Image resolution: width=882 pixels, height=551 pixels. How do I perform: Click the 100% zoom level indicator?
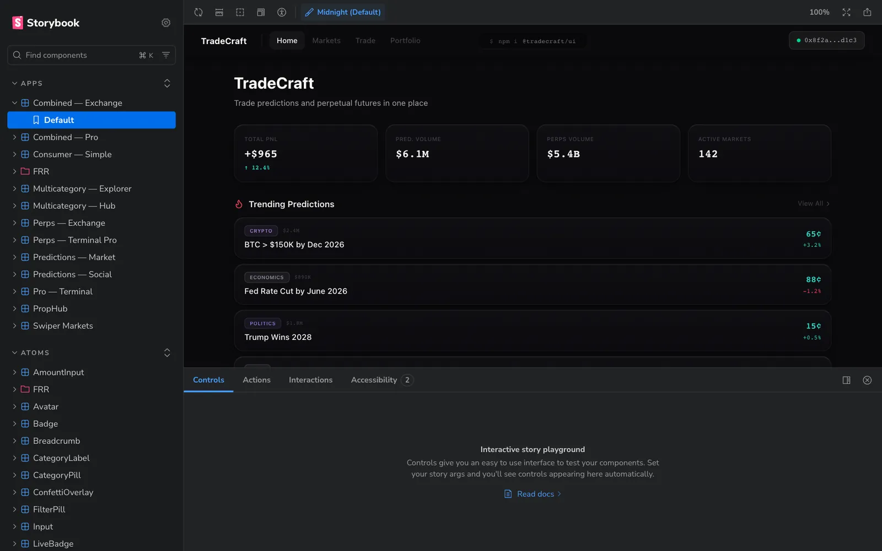(819, 12)
